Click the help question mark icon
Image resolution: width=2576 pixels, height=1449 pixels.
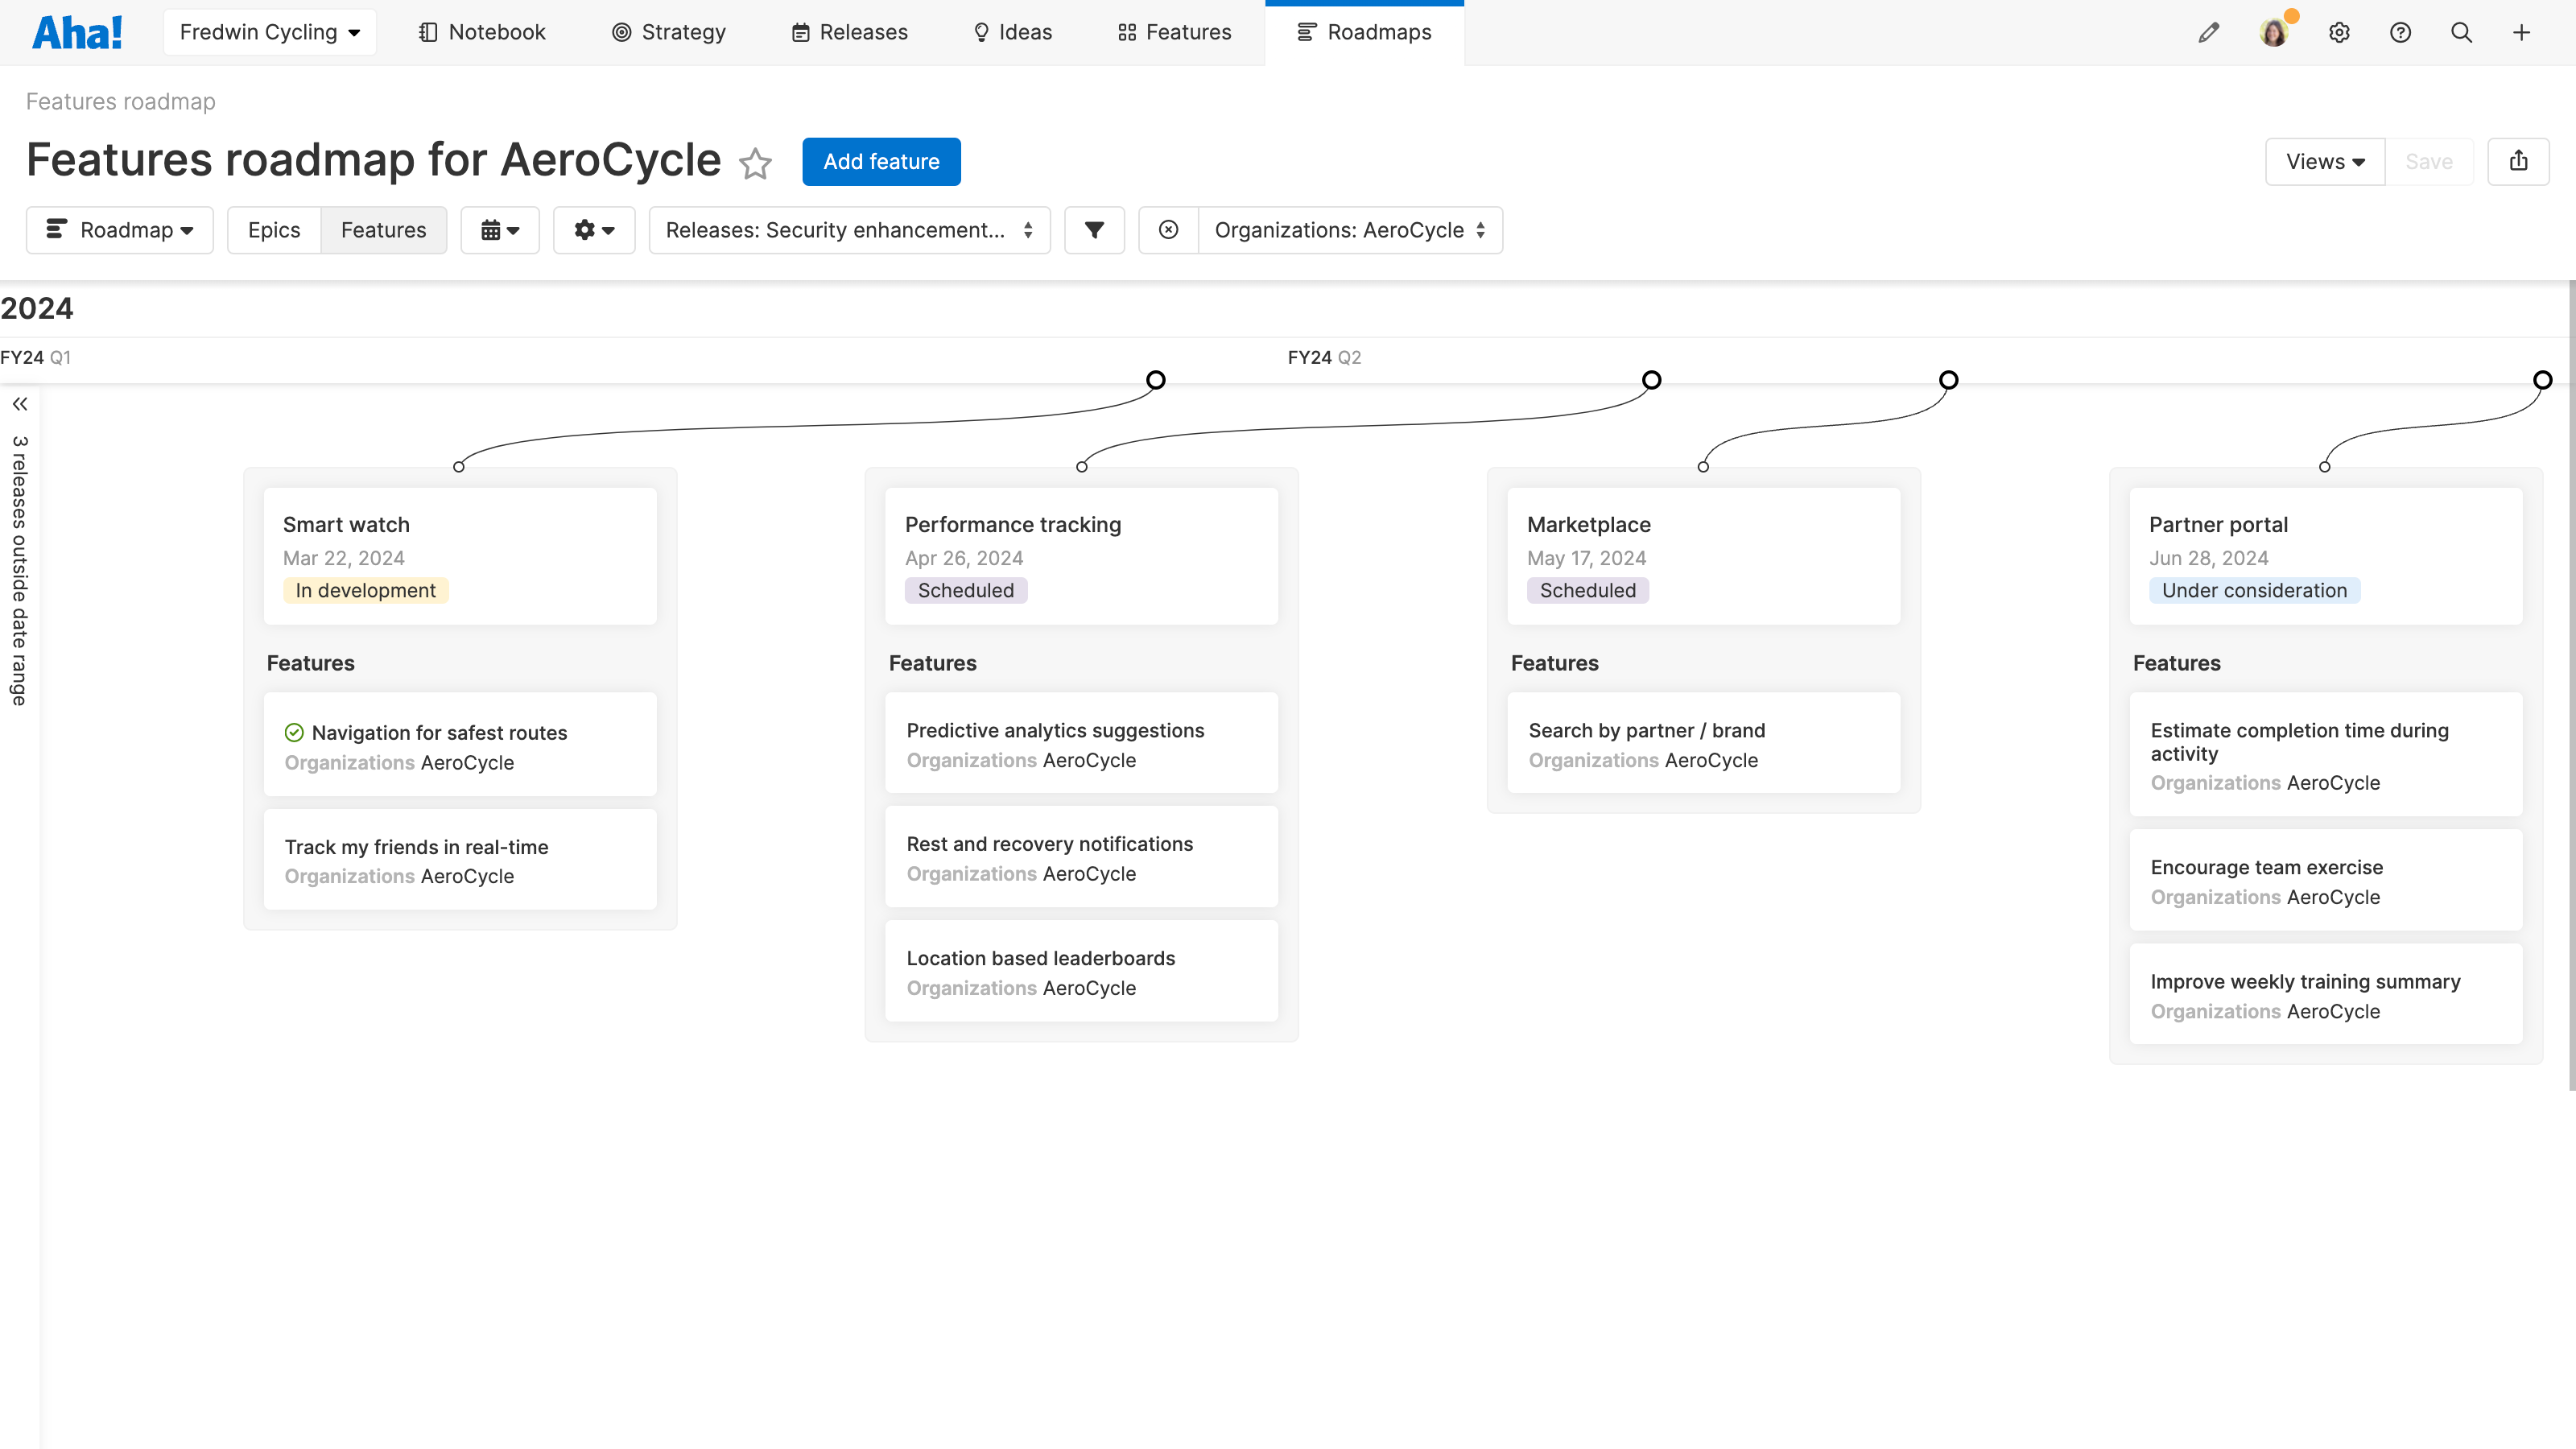click(x=2401, y=32)
